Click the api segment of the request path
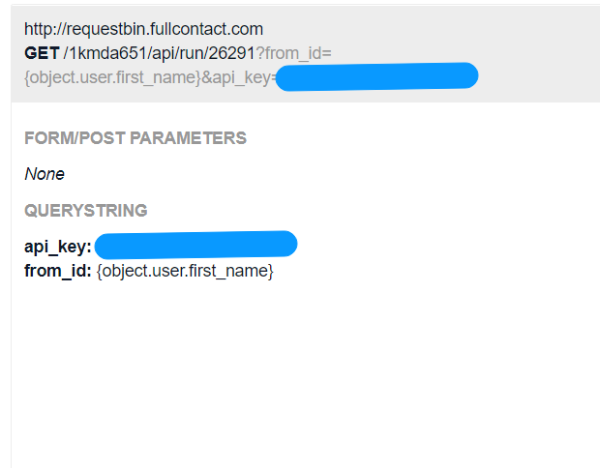The height and width of the screenshot is (468, 600). (x=164, y=53)
